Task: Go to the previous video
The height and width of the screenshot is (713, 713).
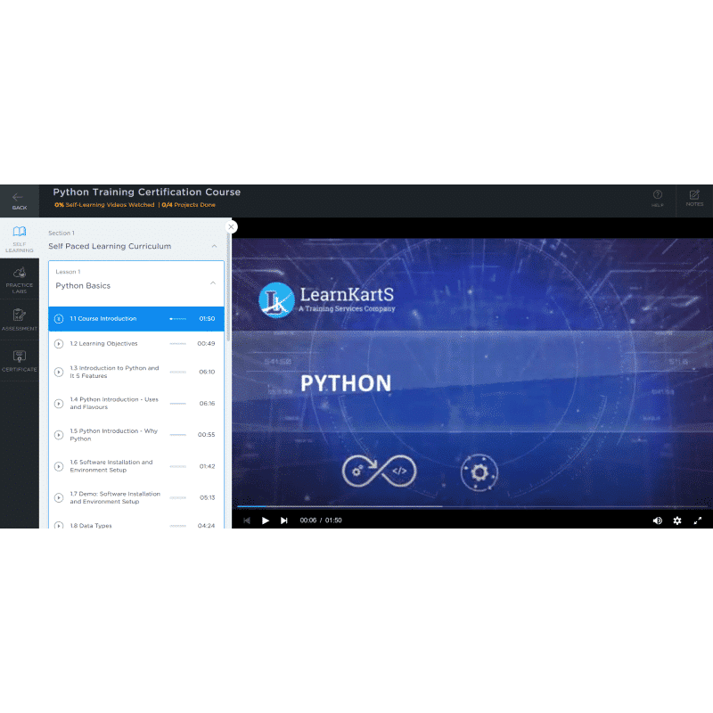Action: click(247, 520)
